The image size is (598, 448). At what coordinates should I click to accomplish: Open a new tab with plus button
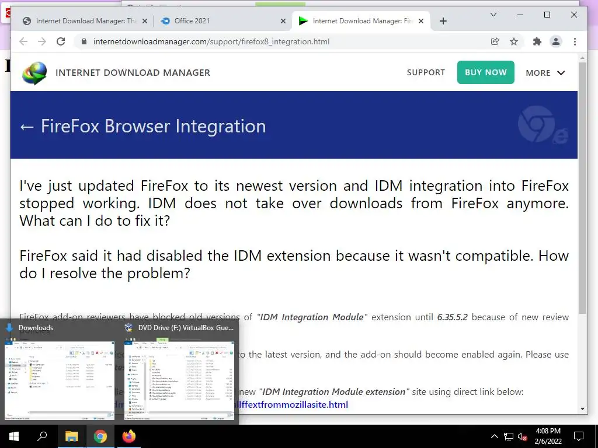tap(443, 21)
